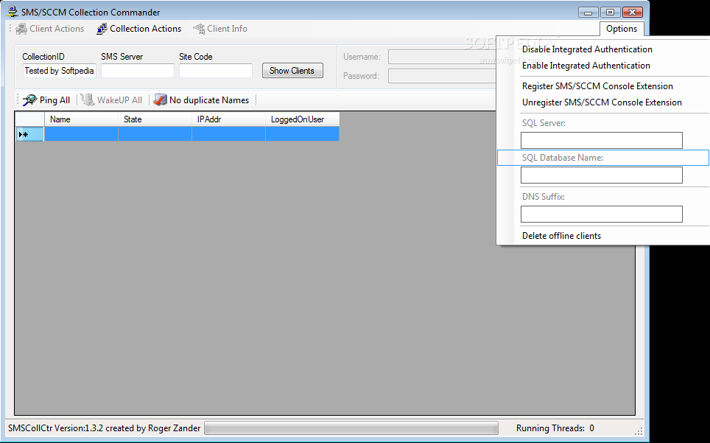Select Disable Integrated Authentication
The height and width of the screenshot is (443, 710).
587,49
